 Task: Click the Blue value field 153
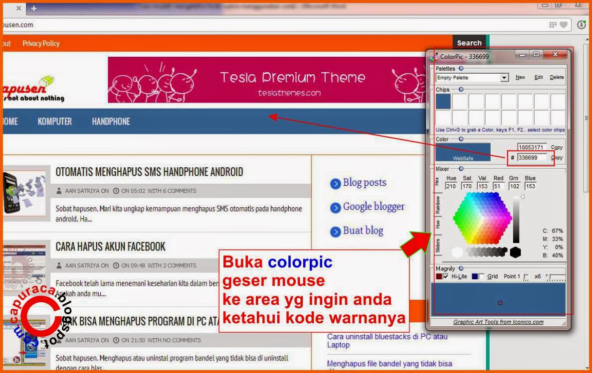530,186
